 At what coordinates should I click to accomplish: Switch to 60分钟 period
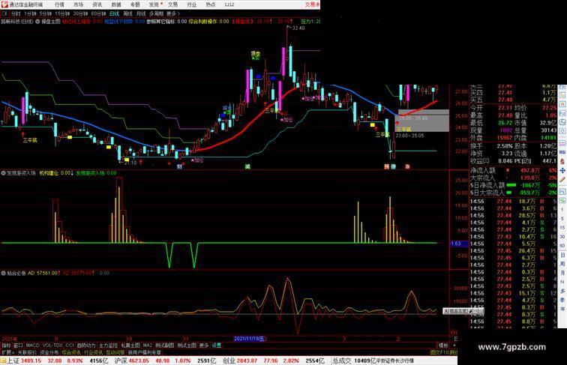[x=98, y=13]
